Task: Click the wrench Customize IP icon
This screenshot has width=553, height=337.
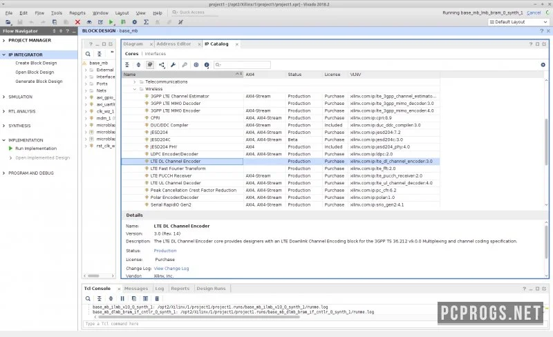Action: click(174, 65)
